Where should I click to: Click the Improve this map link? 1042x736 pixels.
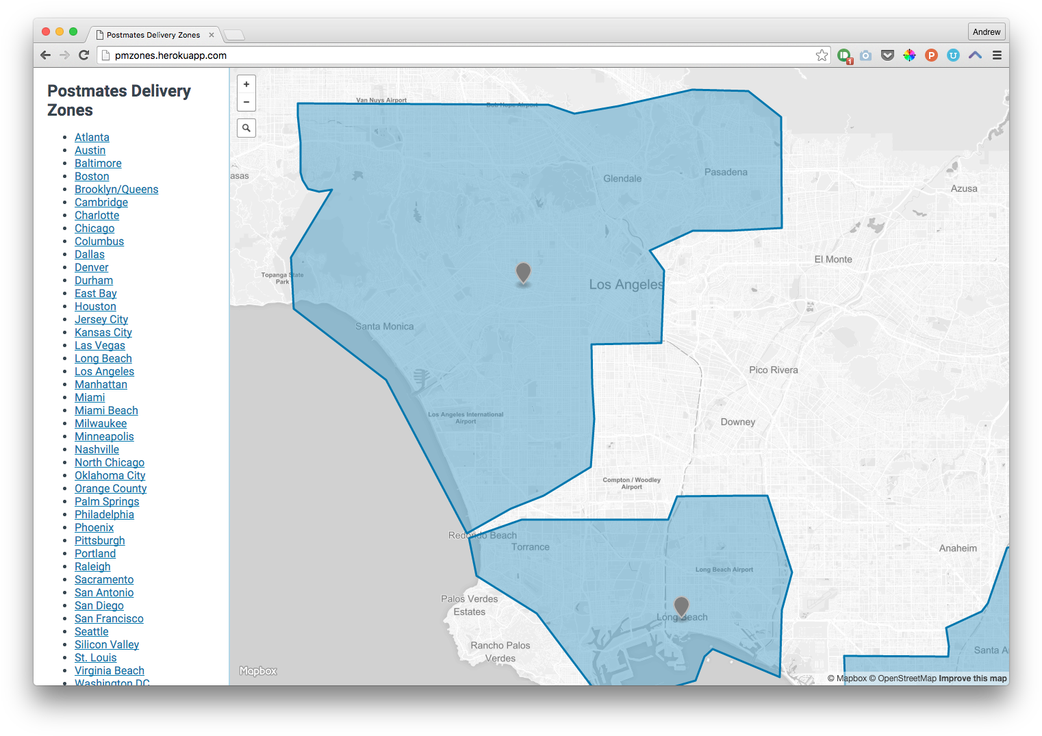(973, 678)
